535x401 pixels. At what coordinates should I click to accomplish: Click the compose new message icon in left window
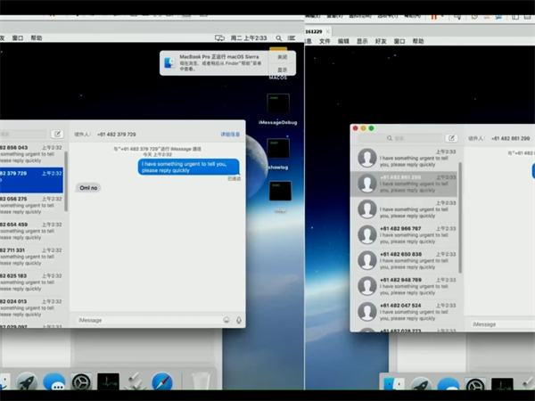point(57,135)
